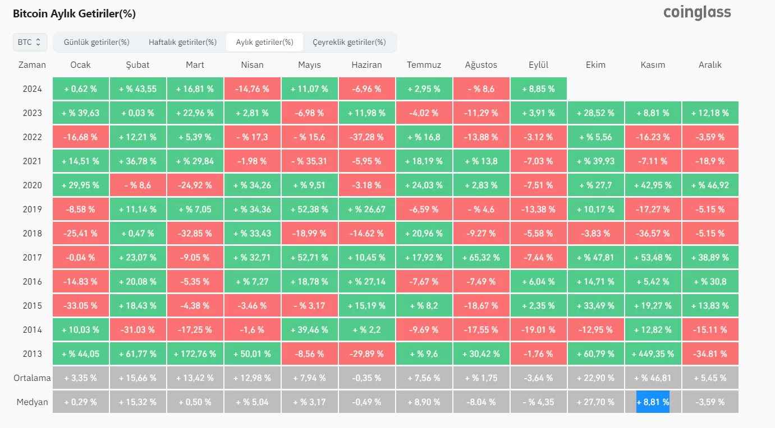Switch to Haftalık getiriler(%) tab

[x=182, y=42]
